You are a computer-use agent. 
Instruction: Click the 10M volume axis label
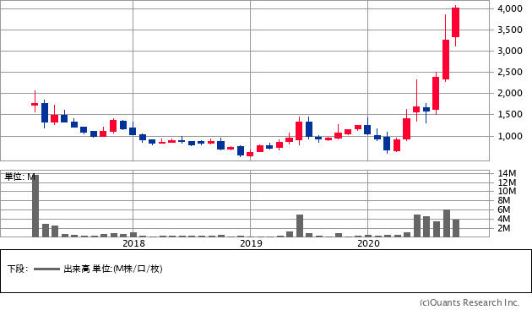pyautogui.click(x=507, y=191)
